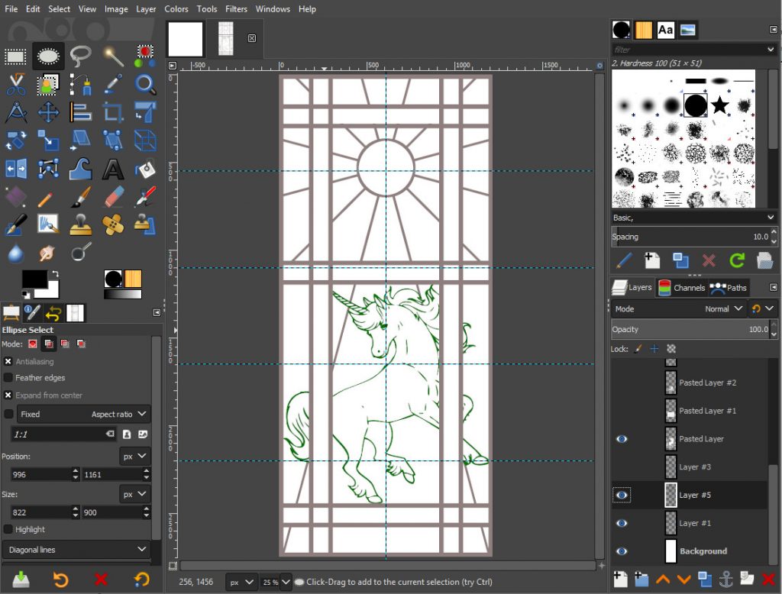Viewport: 782px width, 594px height.
Task: Open the Filters menu
Action: pyautogui.click(x=236, y=8)
